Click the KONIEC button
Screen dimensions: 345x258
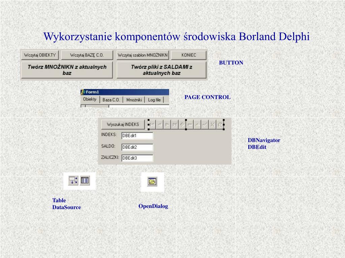(x=189, y=55)
